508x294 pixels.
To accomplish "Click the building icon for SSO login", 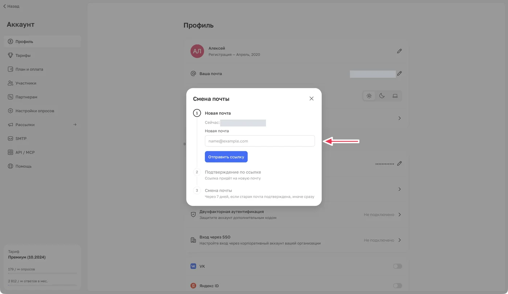I will pyautogui.click(x=193, y=240).
